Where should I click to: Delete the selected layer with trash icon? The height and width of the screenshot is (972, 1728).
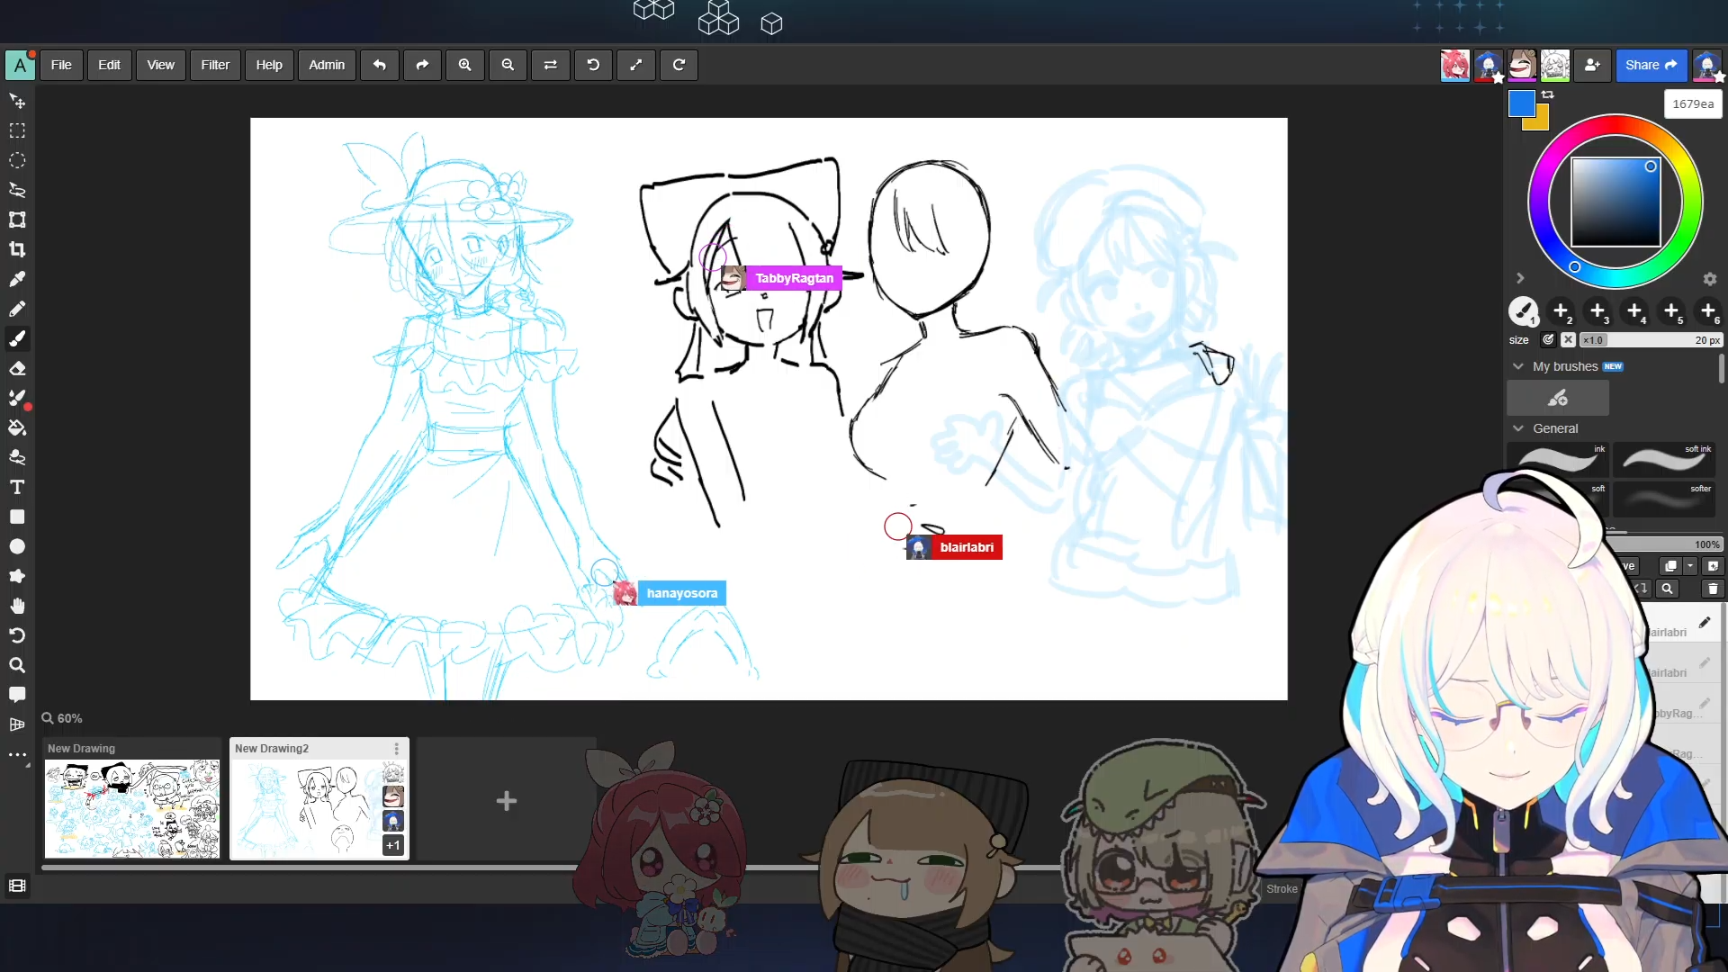(1713, 589)
